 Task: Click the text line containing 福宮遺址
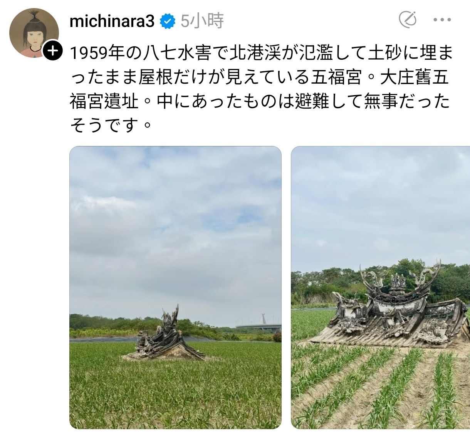point(260,102)
